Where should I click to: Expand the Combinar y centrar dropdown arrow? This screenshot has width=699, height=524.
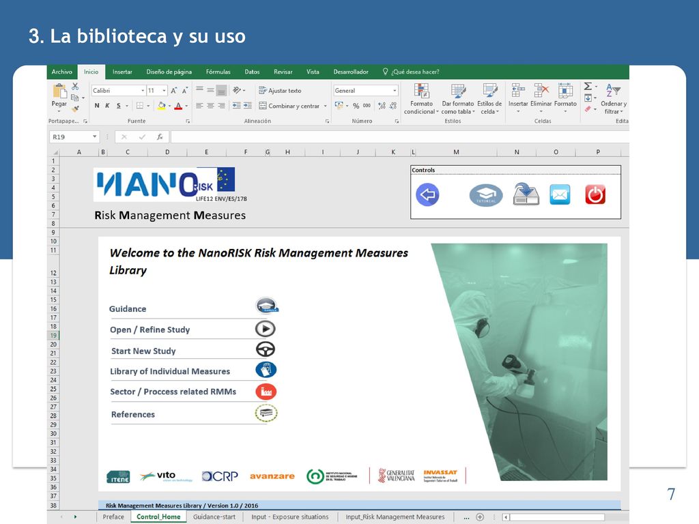pyautogui.click(x=326, y=106)
